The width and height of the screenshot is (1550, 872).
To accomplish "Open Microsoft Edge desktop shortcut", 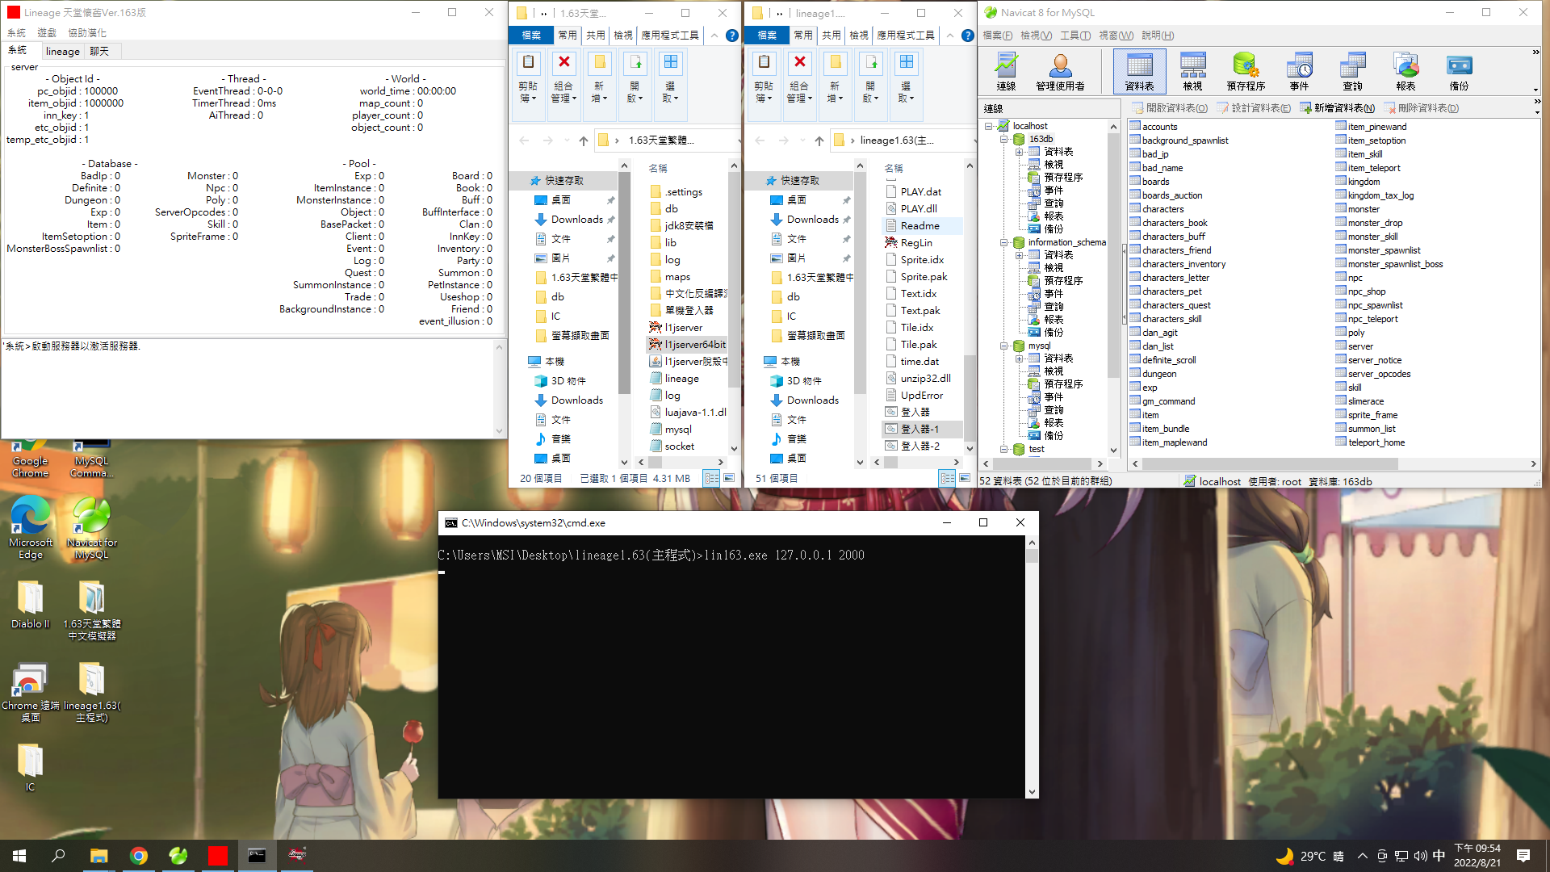I will [31, 527].
